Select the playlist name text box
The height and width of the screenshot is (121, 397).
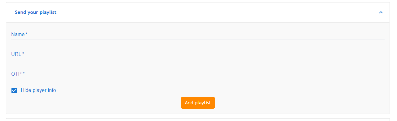198,35
